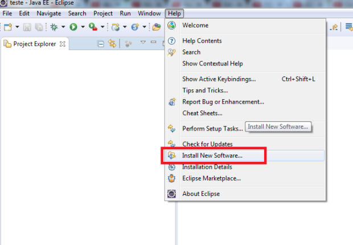Choose Eclipse Marketplace...
This screenshot has height=245, width=353.
pyautogui.click(x=245, y=178)
